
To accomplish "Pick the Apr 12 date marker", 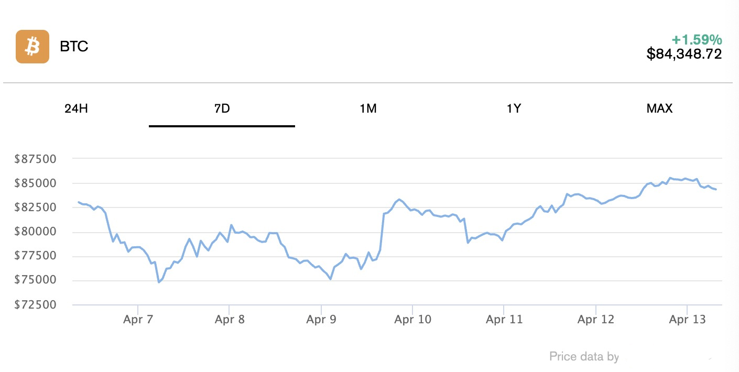I will point(595,320).
